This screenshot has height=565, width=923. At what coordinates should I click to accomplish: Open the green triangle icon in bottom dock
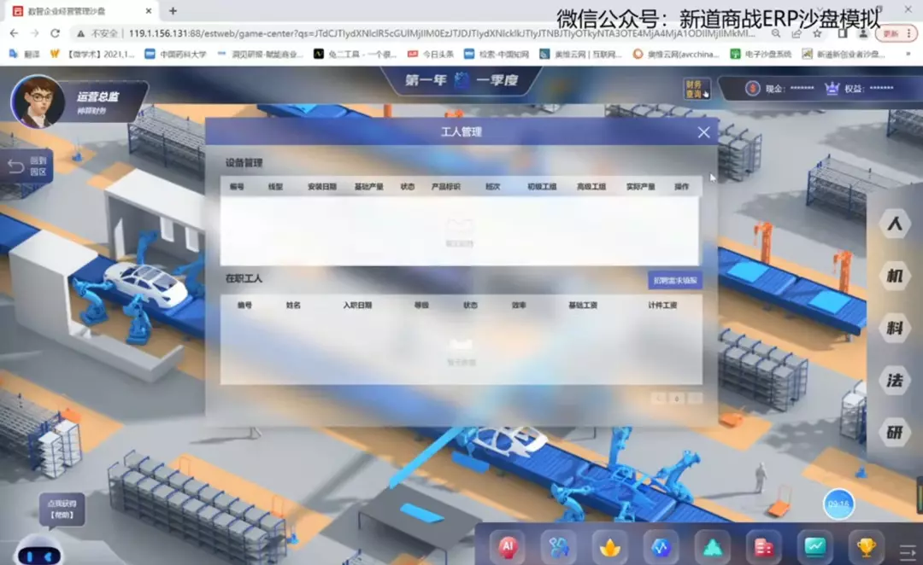pyautogui.click(x=712, y=547)
